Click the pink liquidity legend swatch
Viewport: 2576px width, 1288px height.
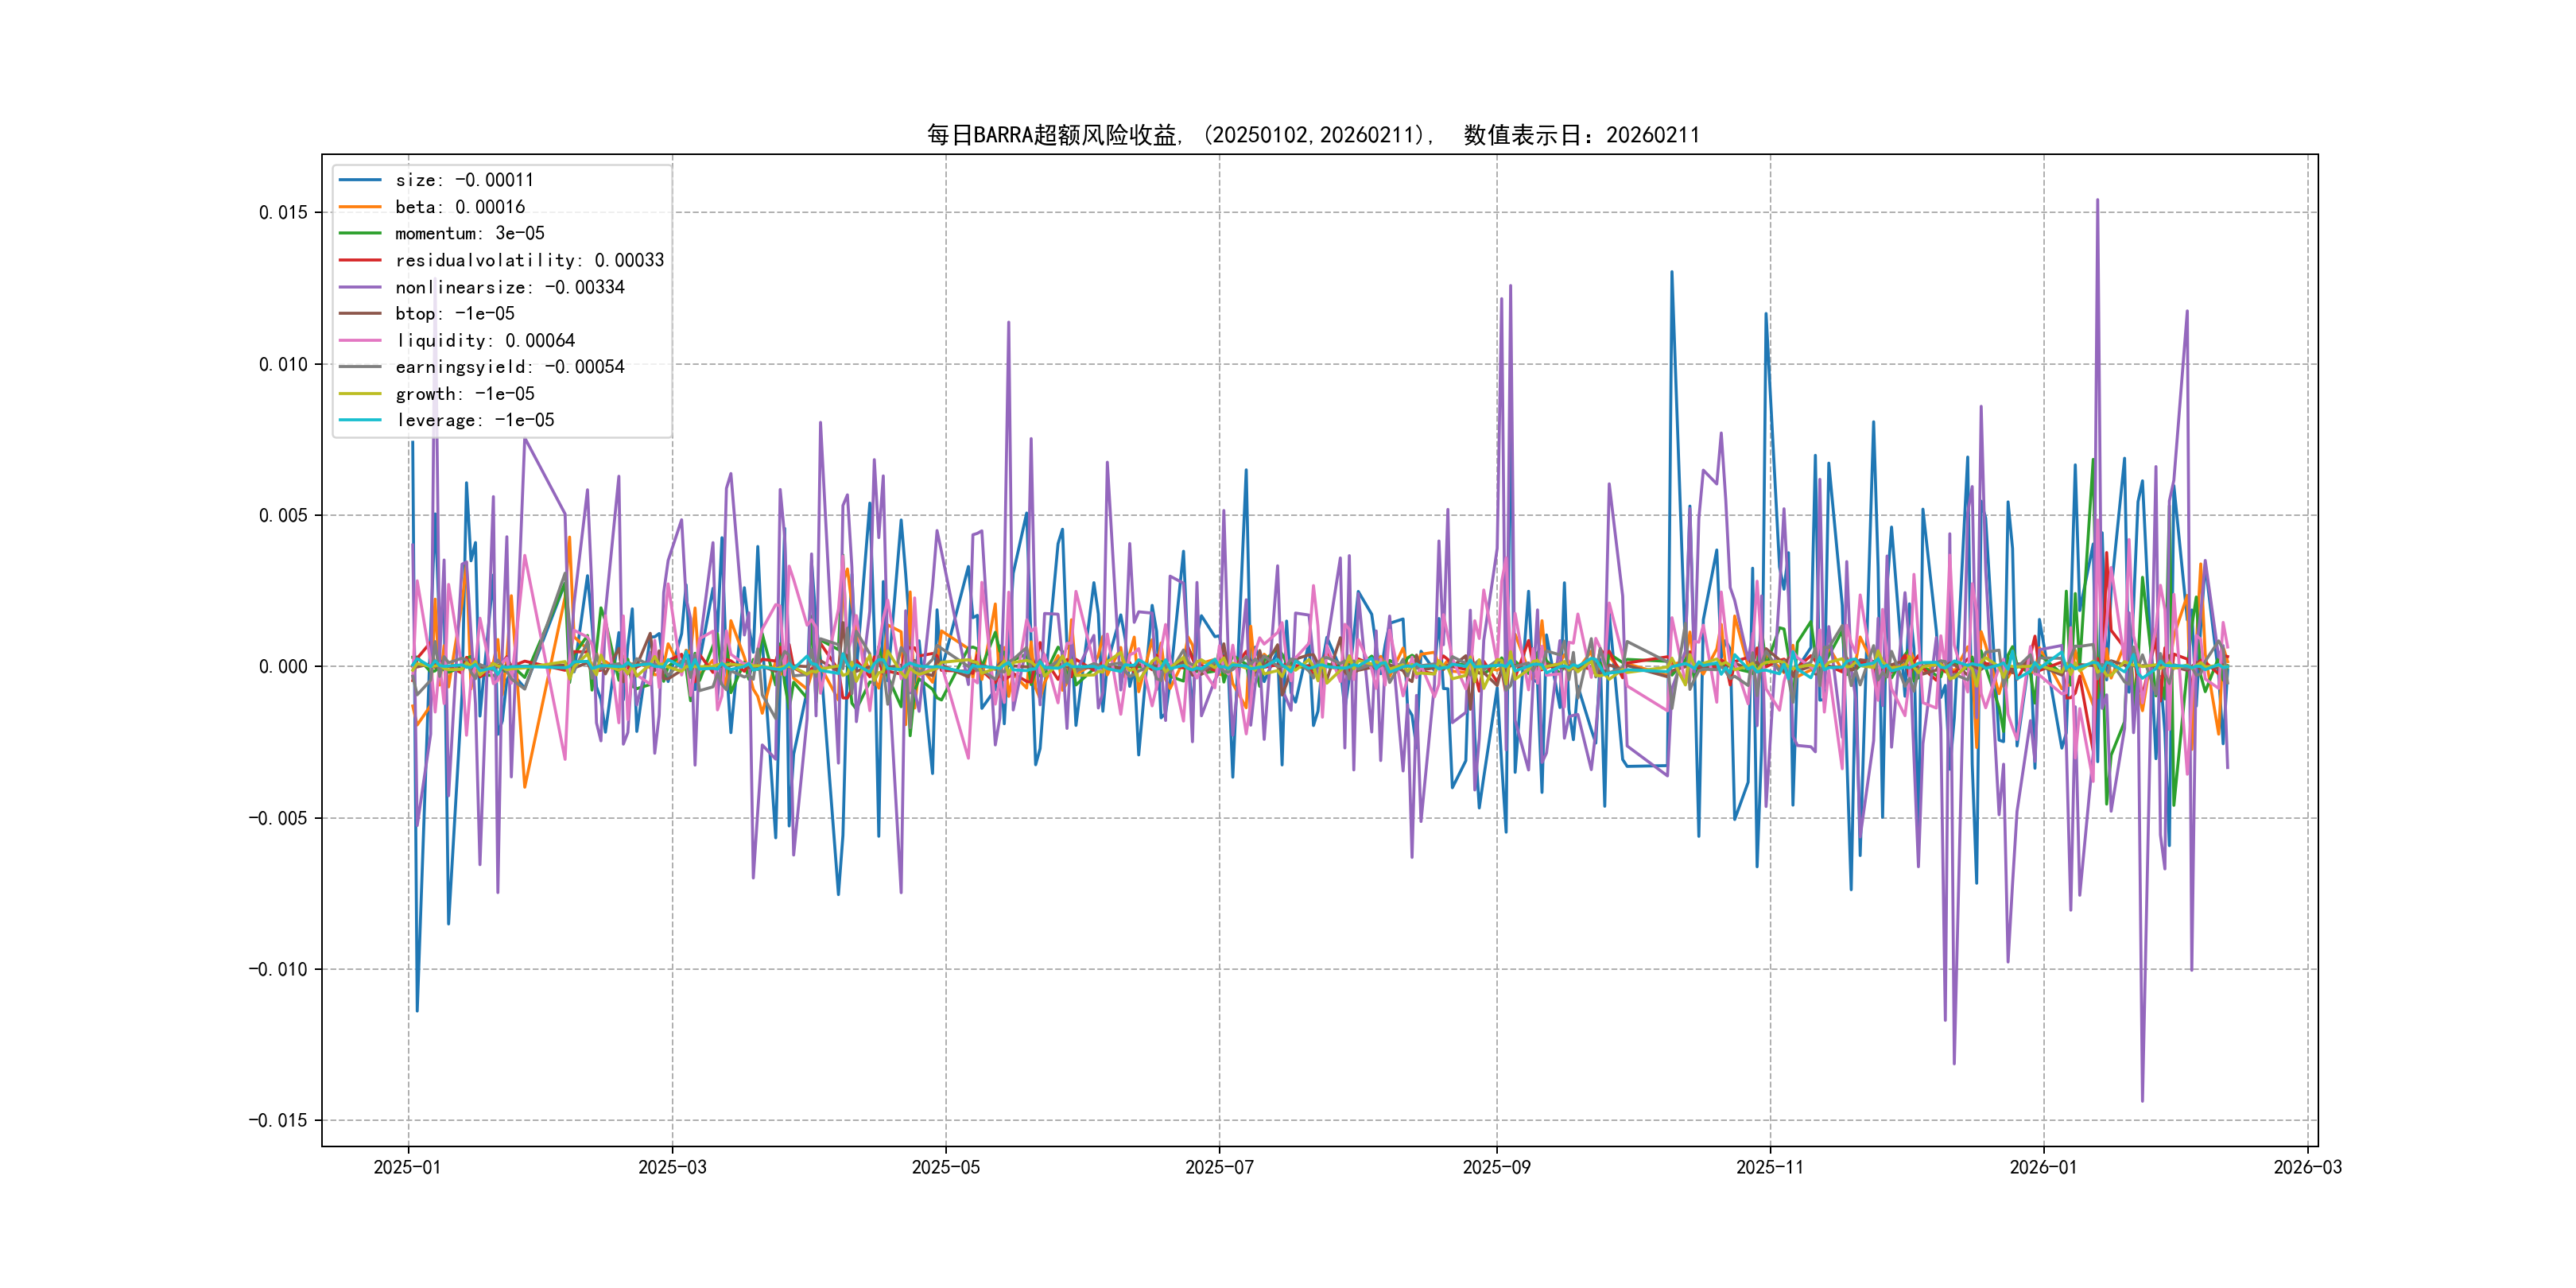[x=360, y=340]
